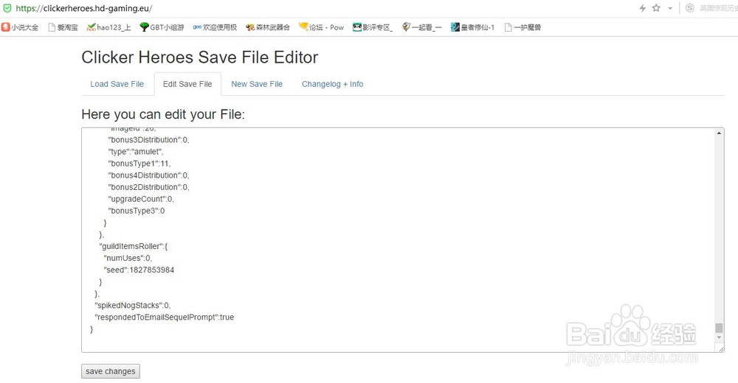Open the dropdown arrow beside the star
This screenshot has height=383, width=738.
point(670,8)
